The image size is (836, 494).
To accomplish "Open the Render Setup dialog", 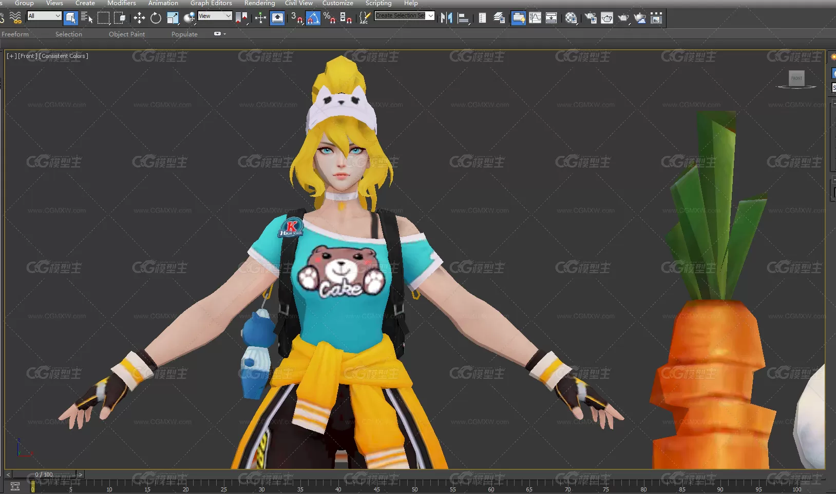I will tap(591, 18).
